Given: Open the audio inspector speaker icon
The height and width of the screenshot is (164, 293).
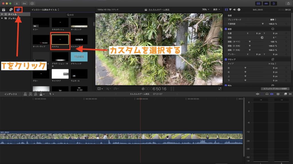Looking at the screenshot, I should coord(235,9).
